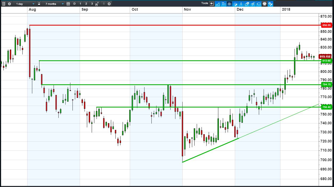The height and width of the screenshot is (187, 334).
Task: Select the D default layout button
Action: (74, 4)
